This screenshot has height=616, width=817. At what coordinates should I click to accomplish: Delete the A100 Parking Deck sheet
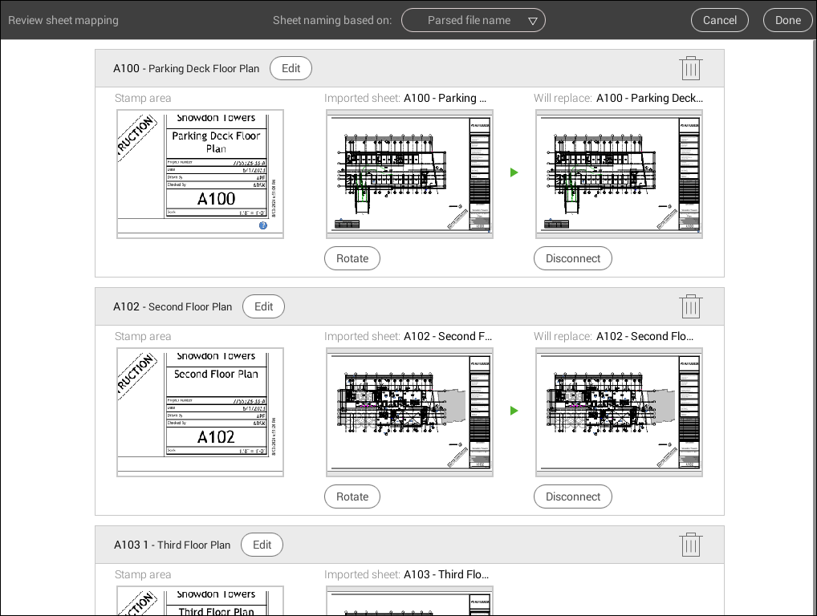point(690,68)
